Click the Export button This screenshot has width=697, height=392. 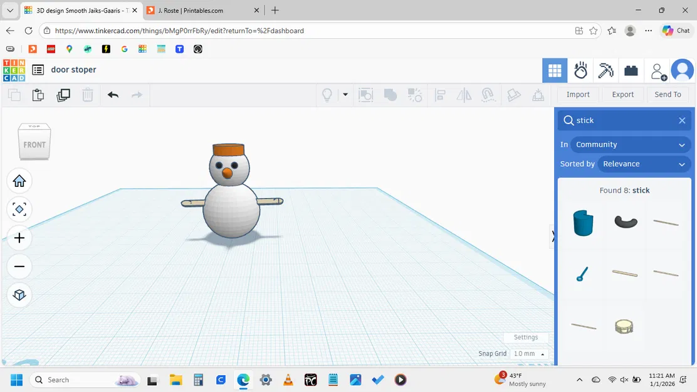coord(623,94)
